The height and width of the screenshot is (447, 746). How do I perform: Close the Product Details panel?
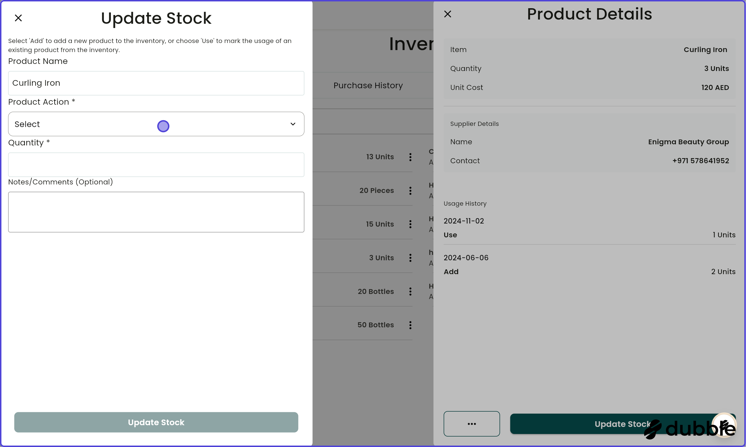[x=448, y=14]
